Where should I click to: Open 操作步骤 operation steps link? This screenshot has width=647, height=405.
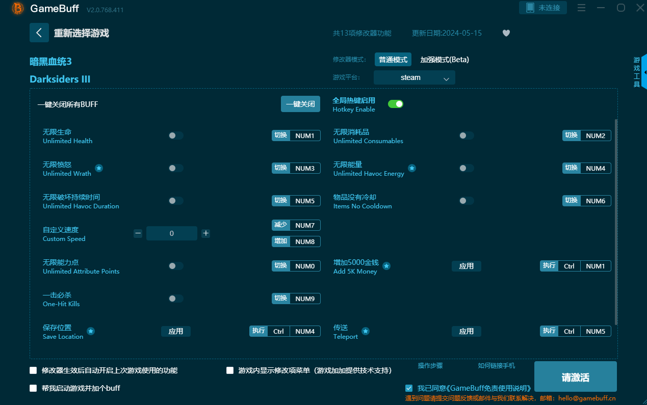point(430,366)
